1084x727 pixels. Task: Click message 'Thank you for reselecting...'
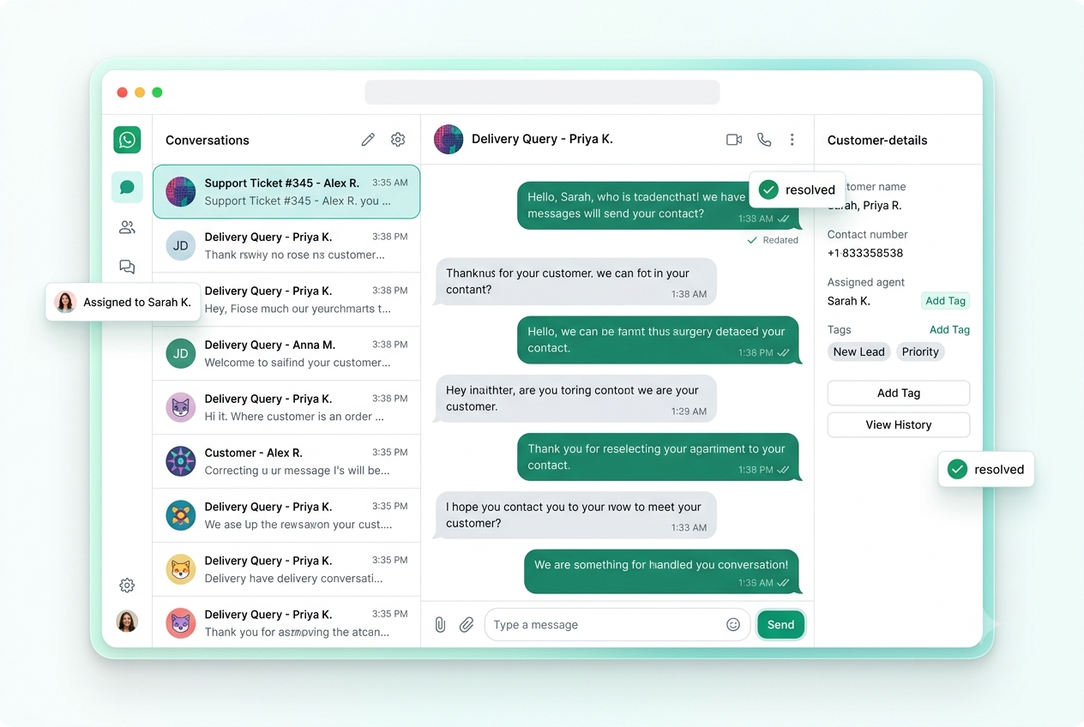click(x=659, y=457)
